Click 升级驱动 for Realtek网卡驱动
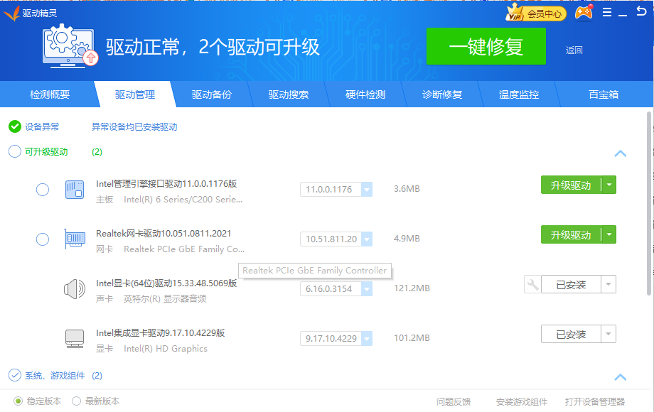The width and height of the screenshot is (654, 412). coord(571,235)
